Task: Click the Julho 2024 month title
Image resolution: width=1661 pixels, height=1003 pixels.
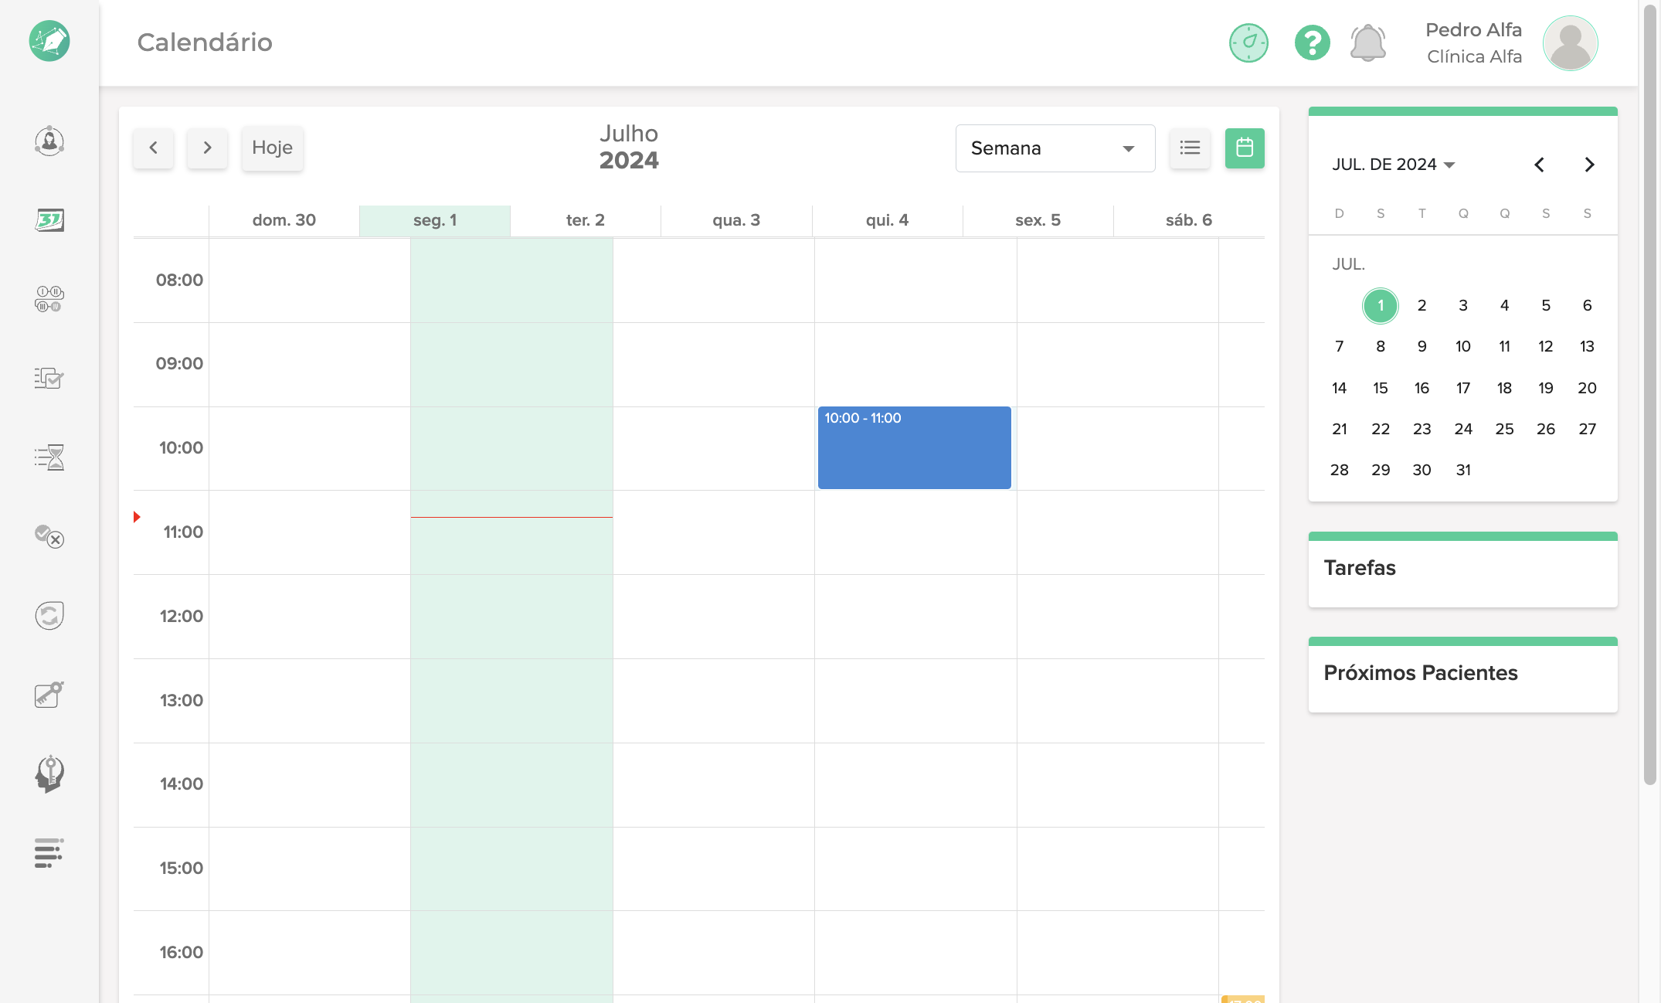Action: tap(629, 147)
